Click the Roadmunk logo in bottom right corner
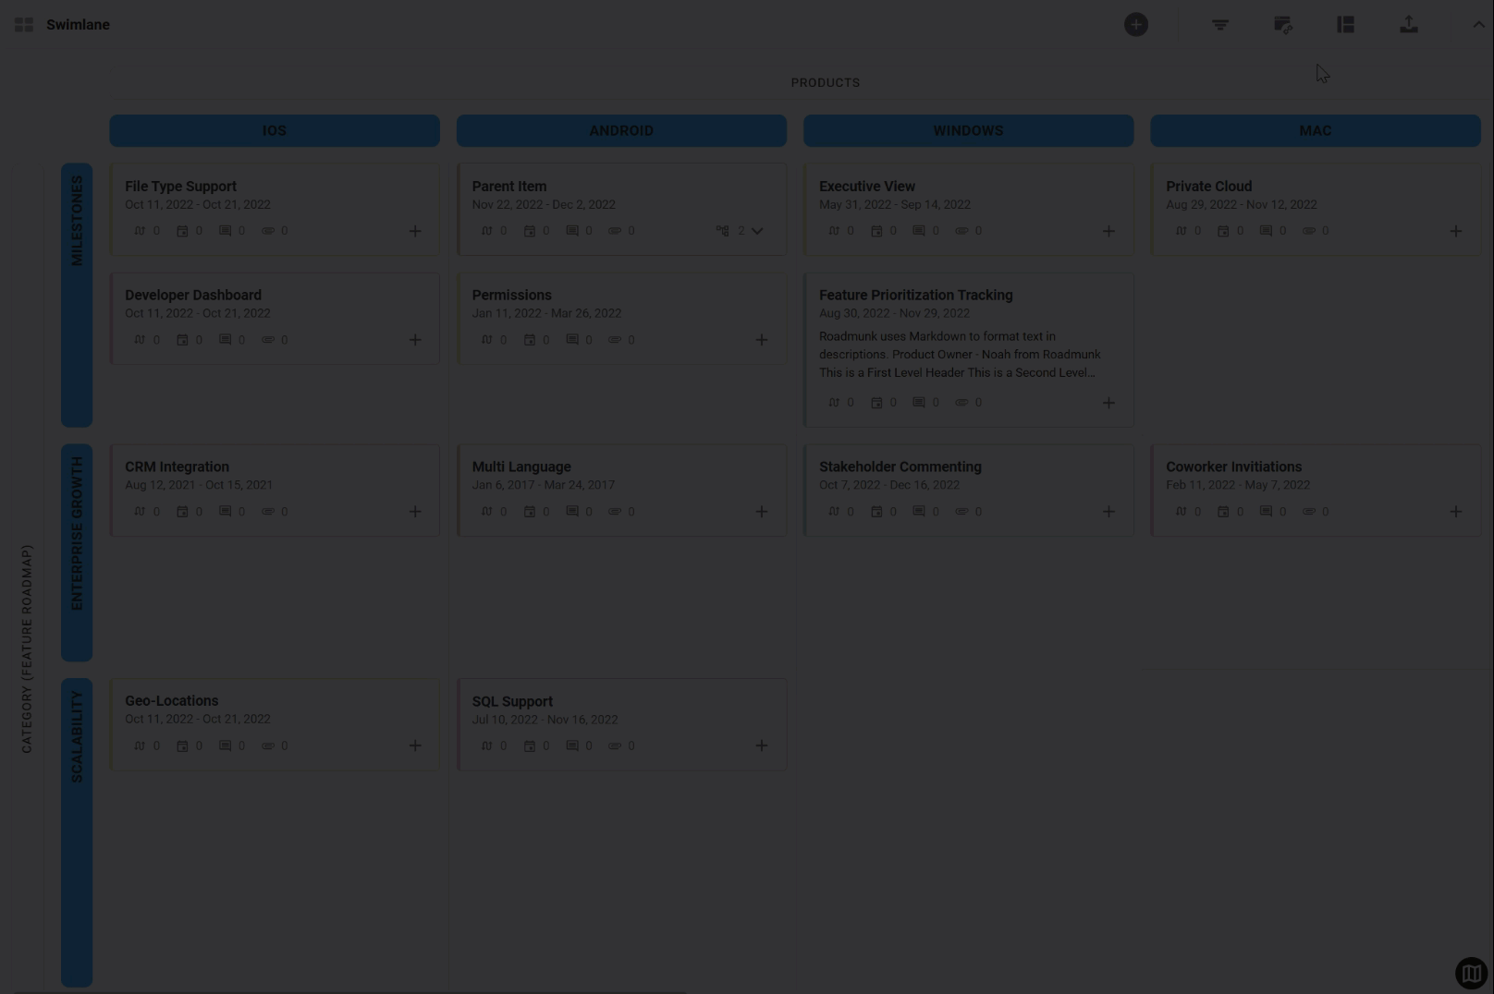Viewport: 1494px width, 994px height. click(x=1471, y=973)
